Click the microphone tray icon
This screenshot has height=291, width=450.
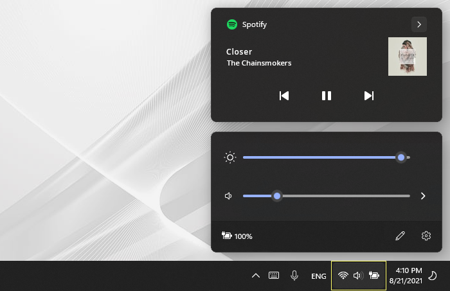(x=294, y=276)
